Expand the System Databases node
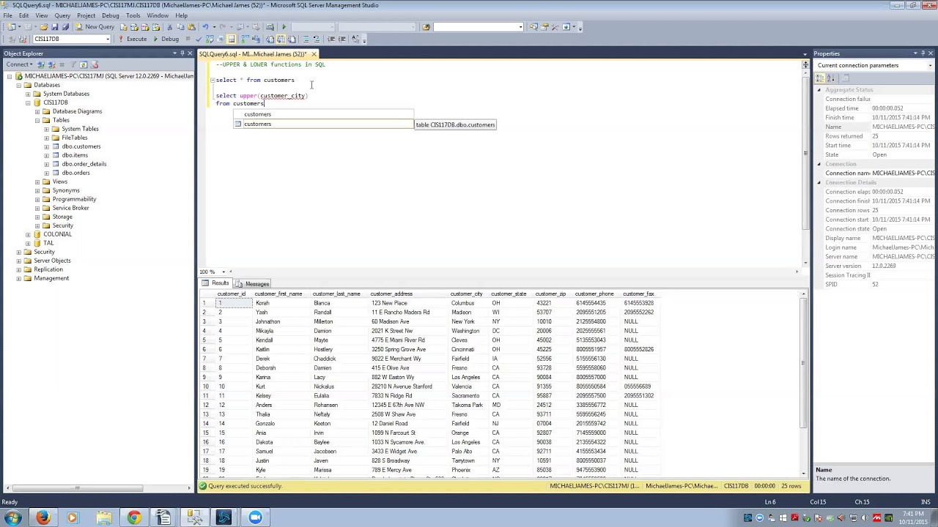 [x=28, y=94]
